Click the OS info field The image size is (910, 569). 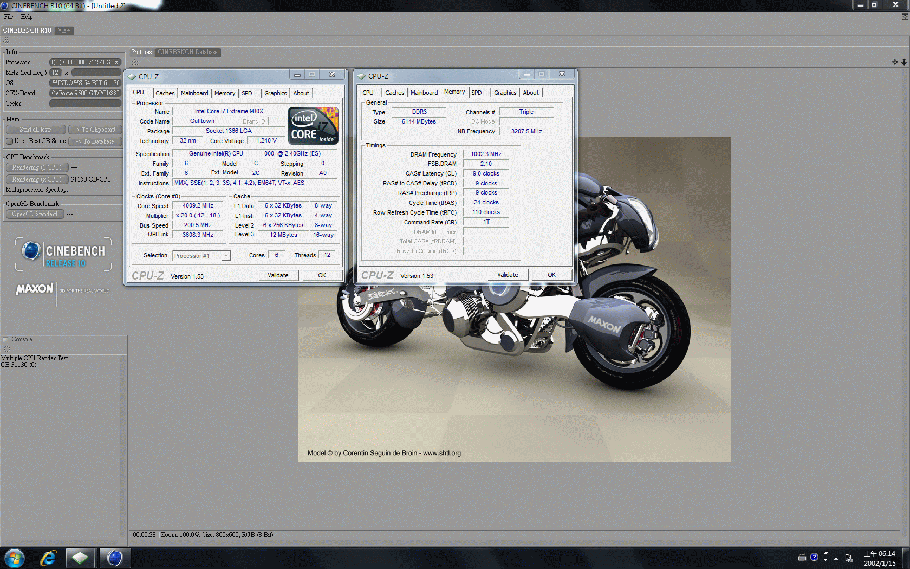pos(85,83)
